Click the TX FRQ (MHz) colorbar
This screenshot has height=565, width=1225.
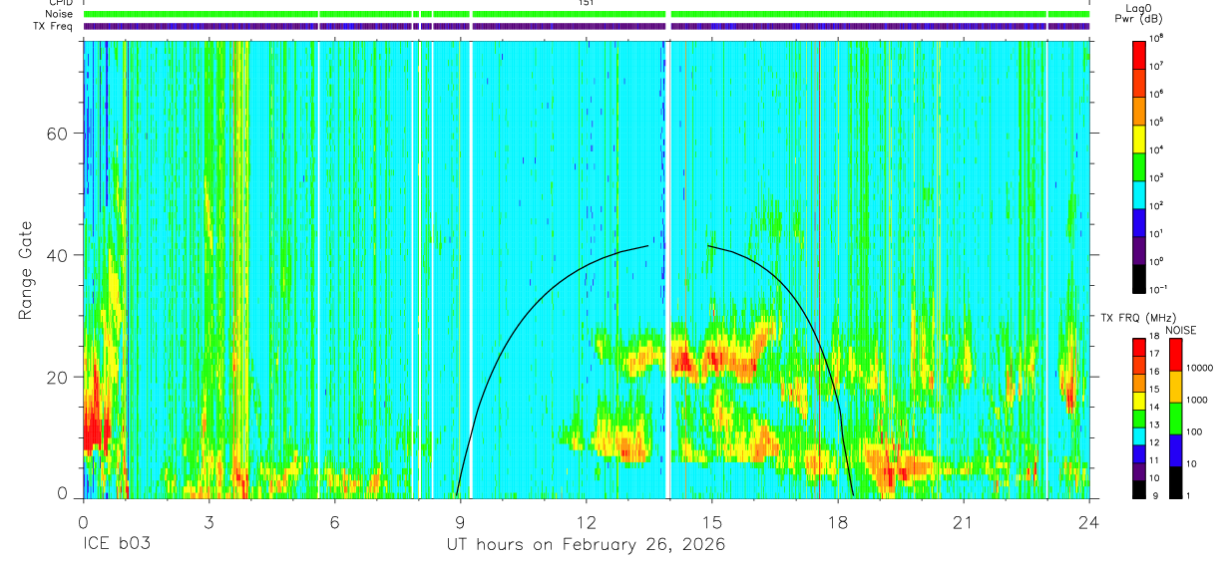coord(1139,418)
